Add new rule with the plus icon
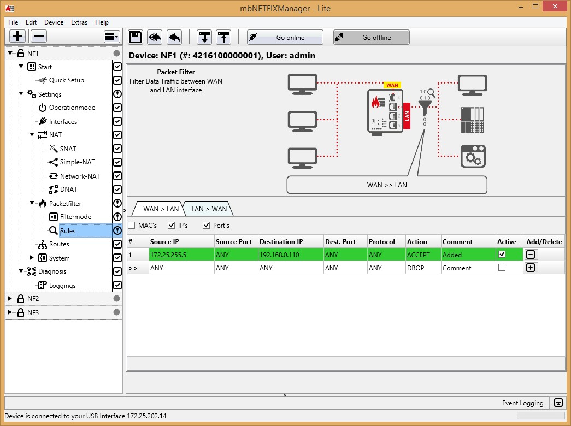 point(530,268)
